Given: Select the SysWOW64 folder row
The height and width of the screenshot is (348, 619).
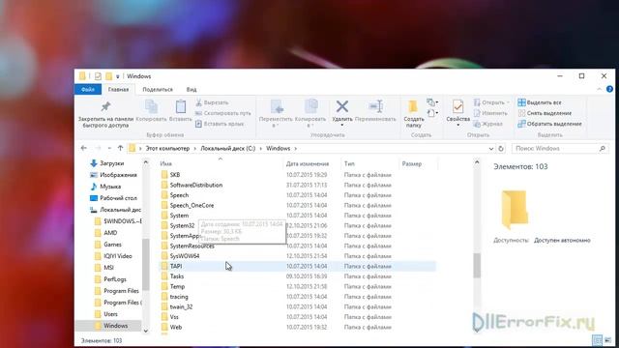Looking at the screenshot, I should pos(298,256).
